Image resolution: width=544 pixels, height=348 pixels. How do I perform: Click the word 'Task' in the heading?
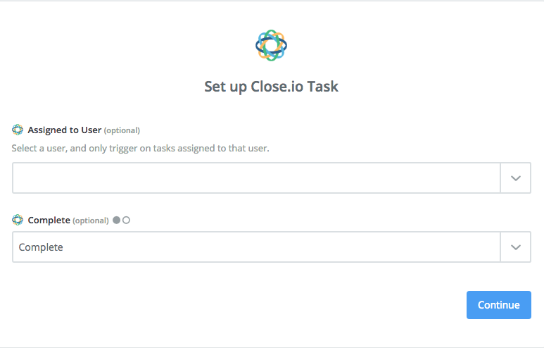(x=322, y=87)
